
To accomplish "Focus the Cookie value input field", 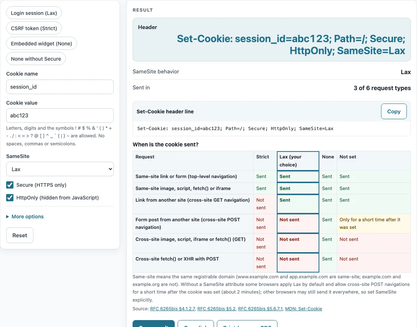I will click(60, 116).
